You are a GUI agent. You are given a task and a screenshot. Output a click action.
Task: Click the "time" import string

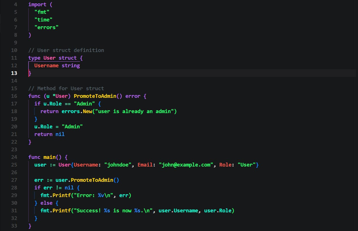coord(44,20)
